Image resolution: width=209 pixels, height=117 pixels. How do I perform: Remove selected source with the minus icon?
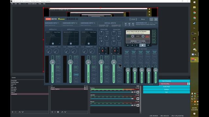55,112
